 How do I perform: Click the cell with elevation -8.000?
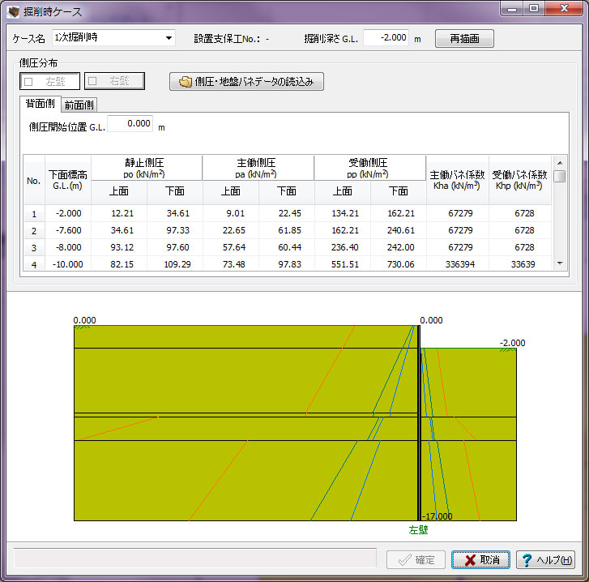click(68, 247)
